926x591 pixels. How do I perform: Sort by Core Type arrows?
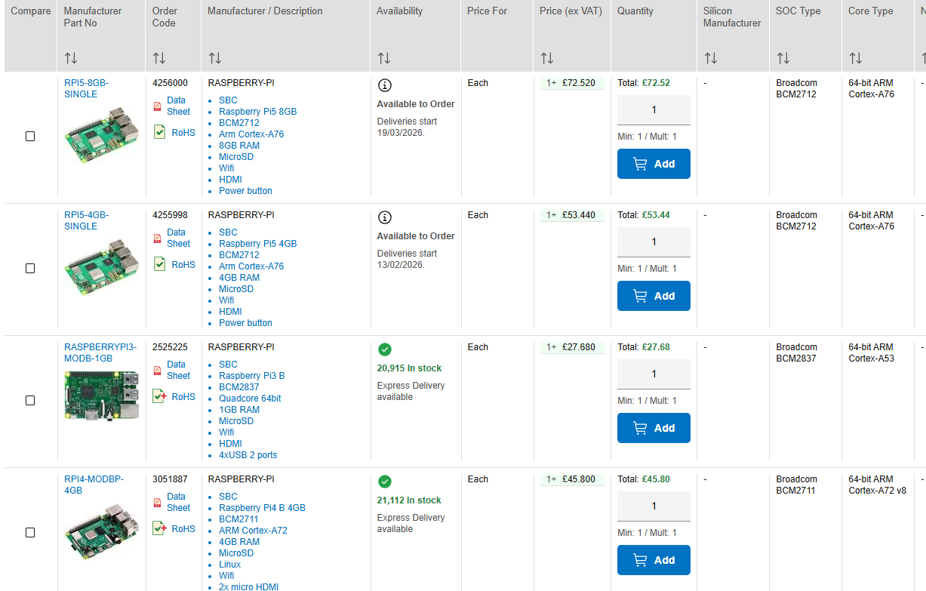pyautogui.click(x=856, y=58)
